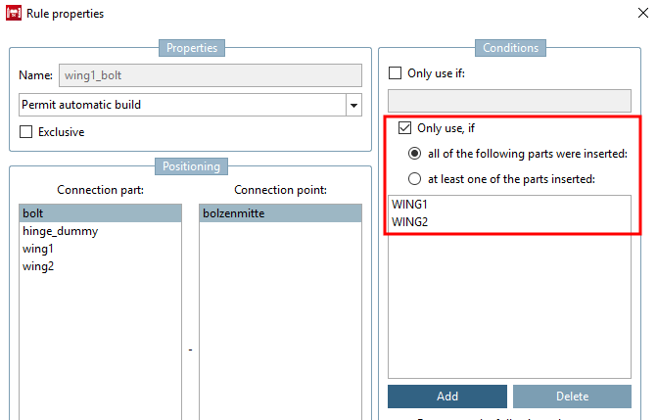The image size is (657, 420).
Task: Uncheck the 'Only use, if' checkbox
Action: tap(404, 127)
